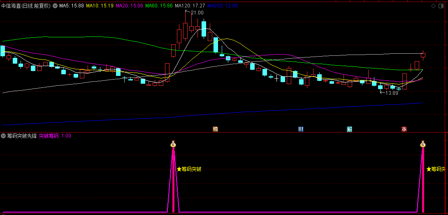
Task: Click the MA60: 15.86 label
Action: click(x=159, y=5)
